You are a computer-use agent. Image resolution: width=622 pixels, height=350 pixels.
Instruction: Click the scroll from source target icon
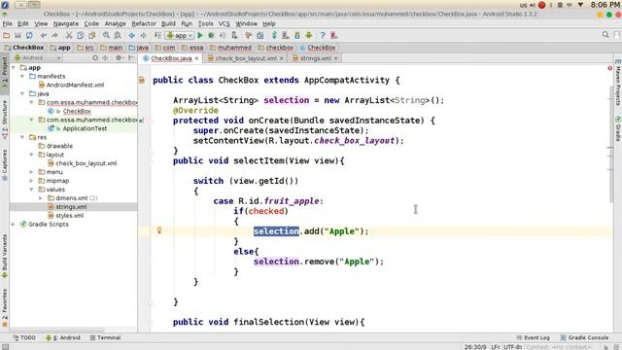95,58
